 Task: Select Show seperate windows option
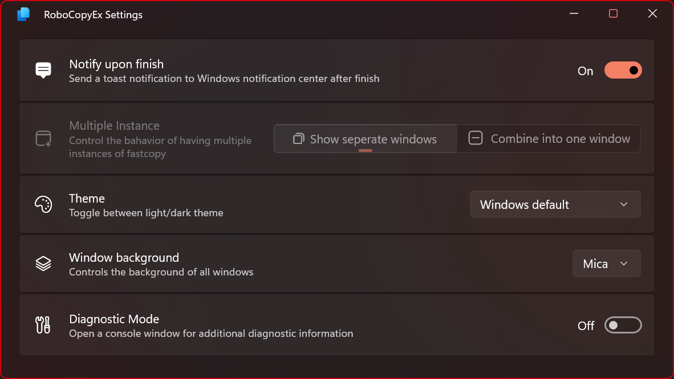tap(366, 139)
